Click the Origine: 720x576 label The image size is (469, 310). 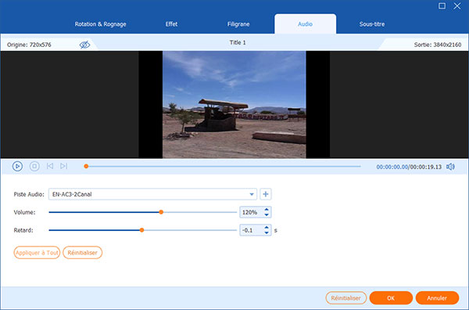coord(29,45)
